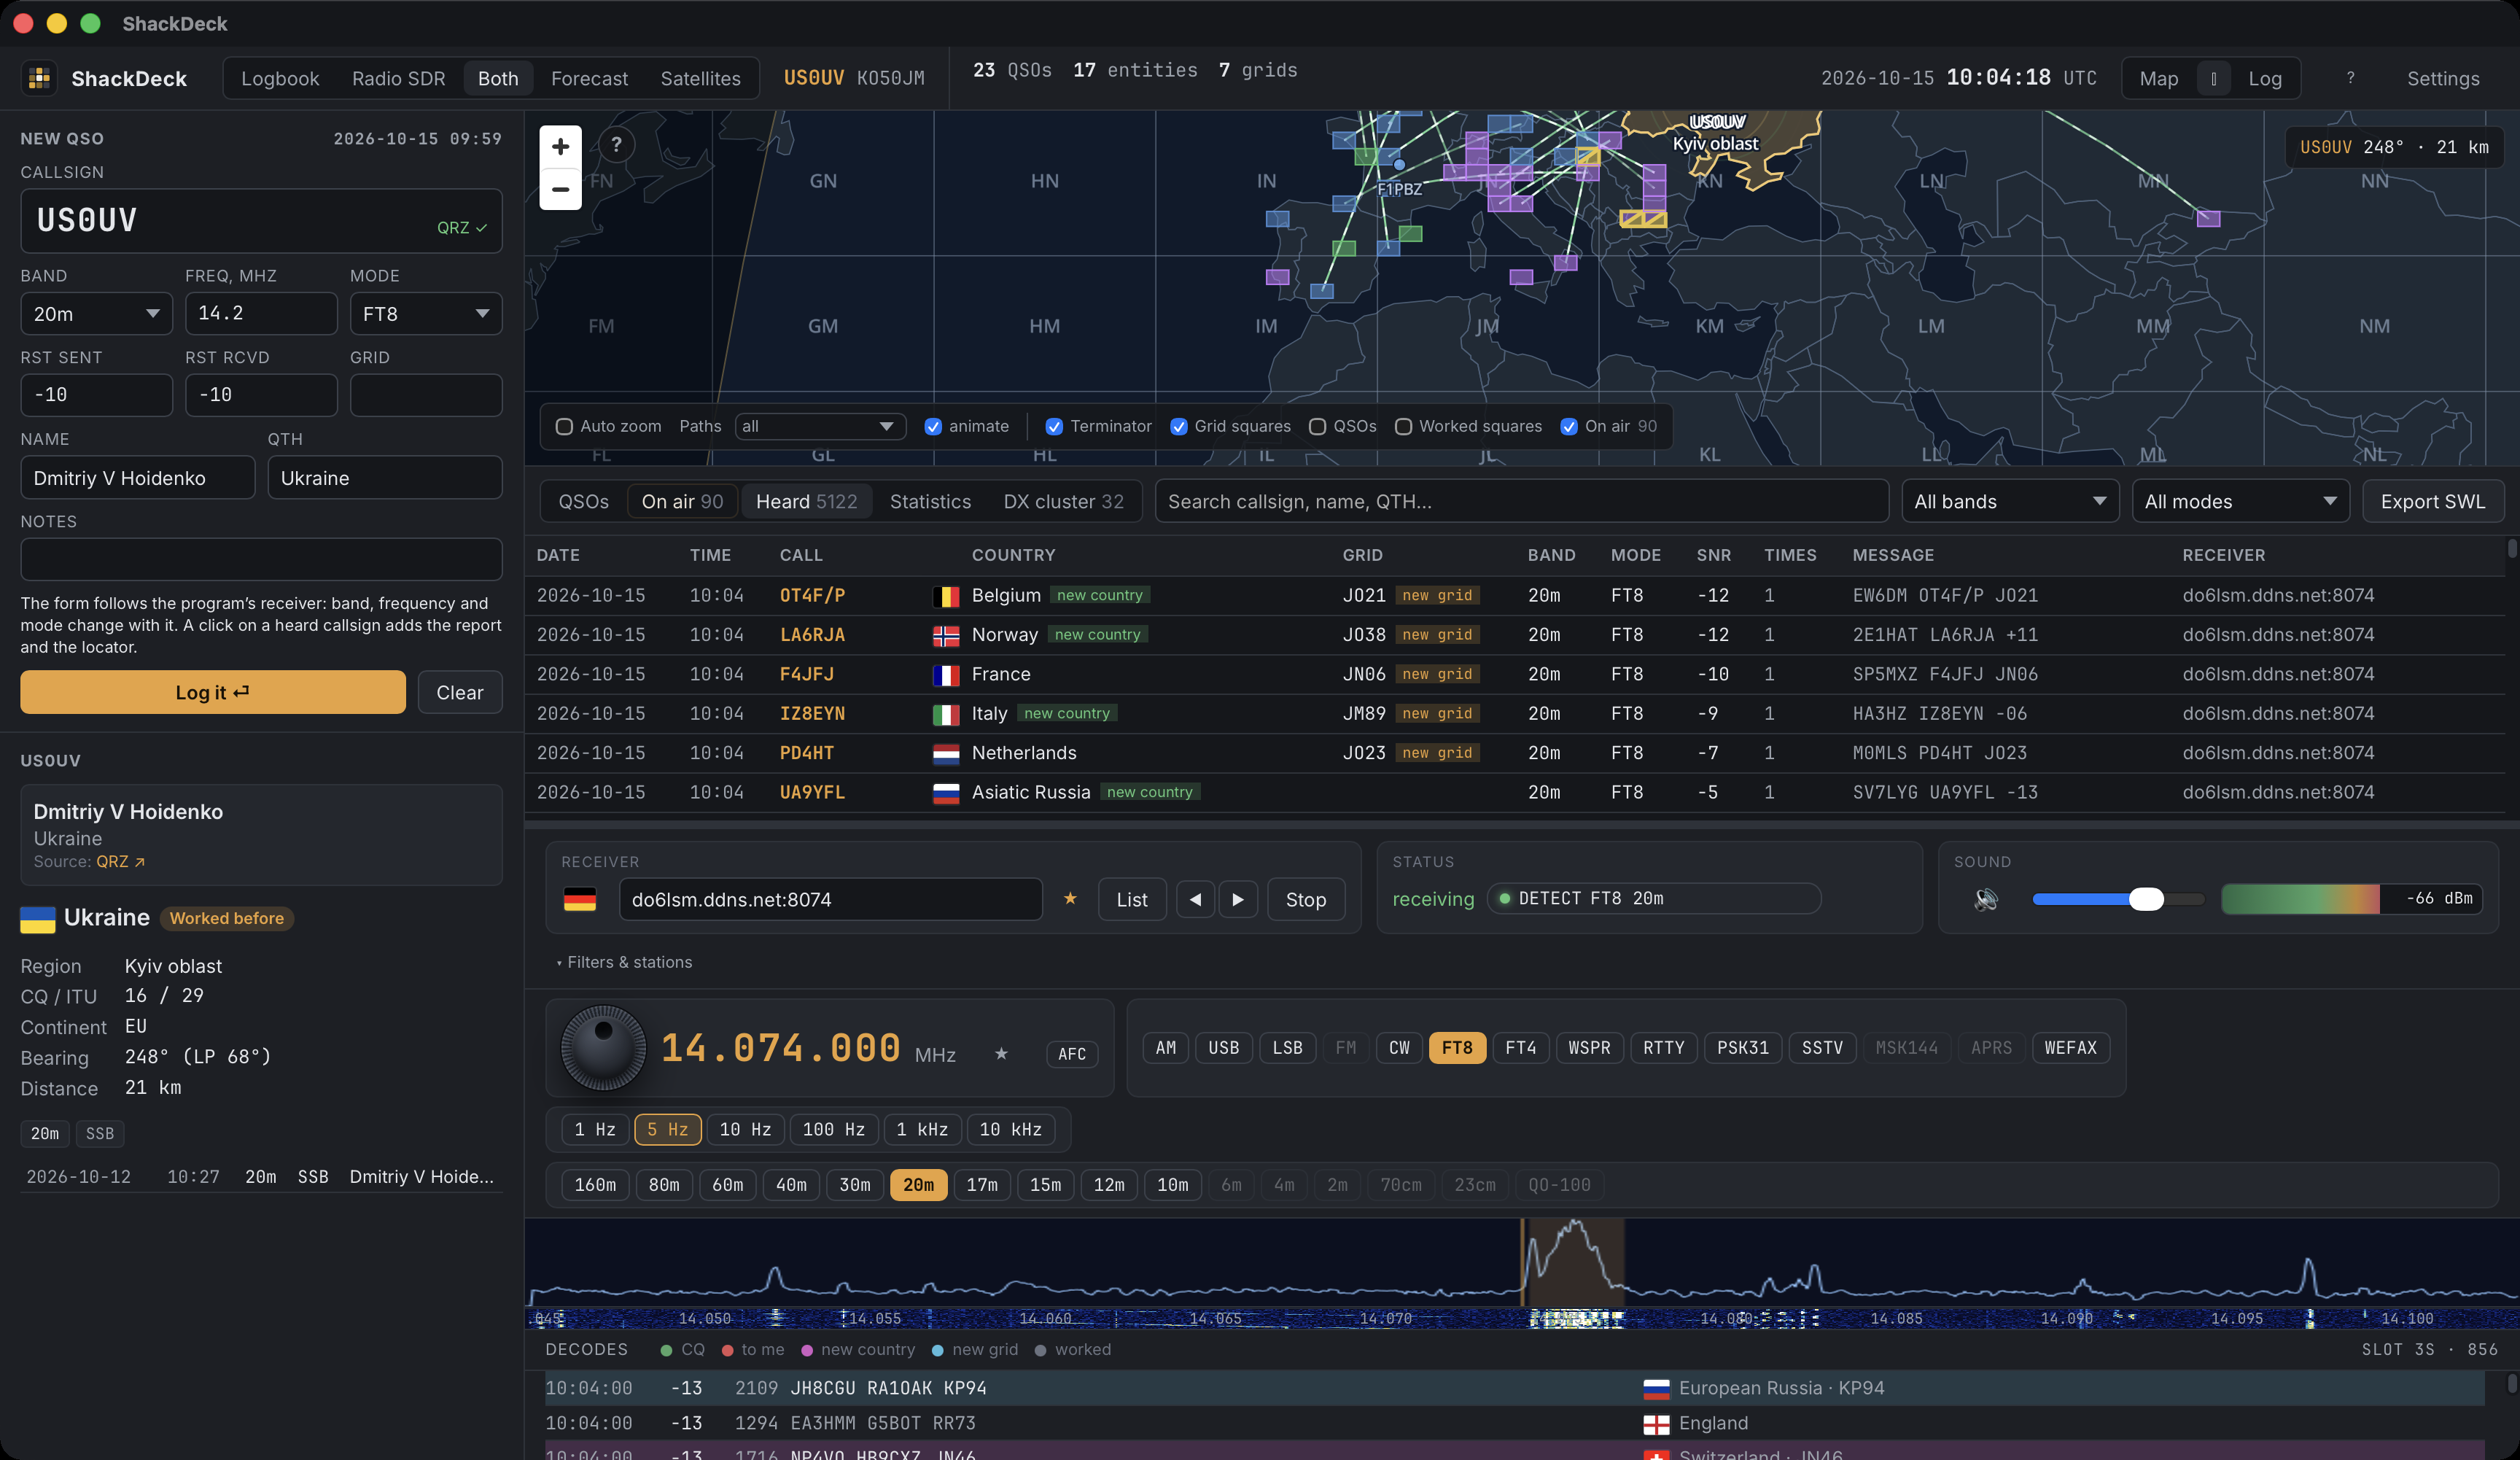Screen dimensions: 2520x1460
Task: Open the All bands filter dropdown
Action: click(x=2010, y=501)
